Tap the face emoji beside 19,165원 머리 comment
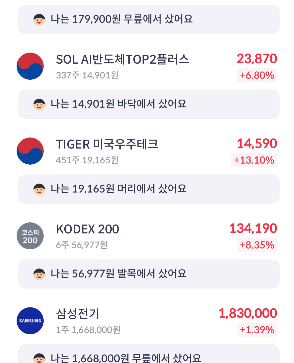Viewport: 294px width, 363px height. (39, 189)
